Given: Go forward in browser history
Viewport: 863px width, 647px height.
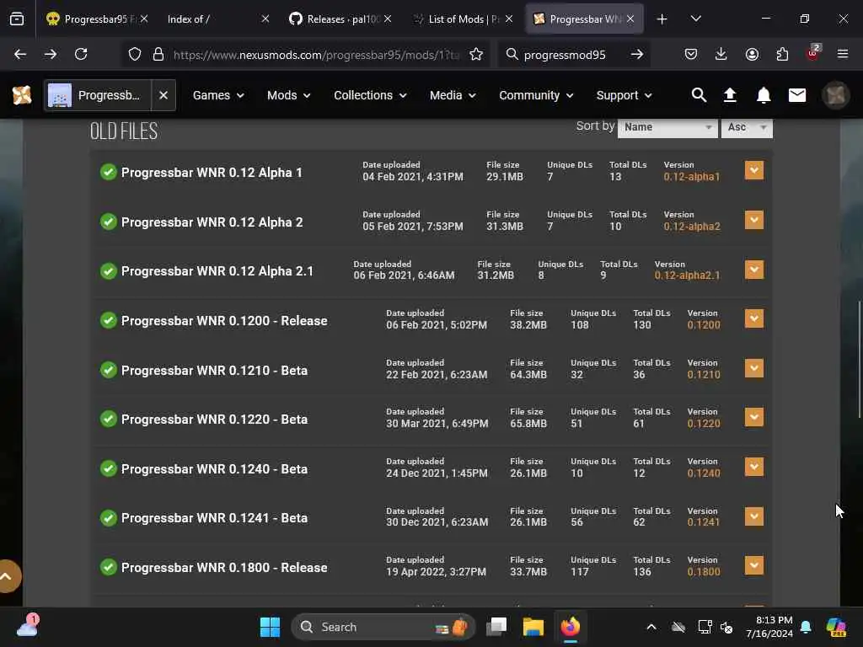Looking at the screenshot, I should [x=50, y=54].
